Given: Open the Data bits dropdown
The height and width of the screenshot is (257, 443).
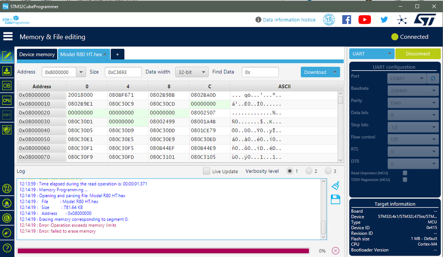Looking at the screenshot, I should coord(413,115).
